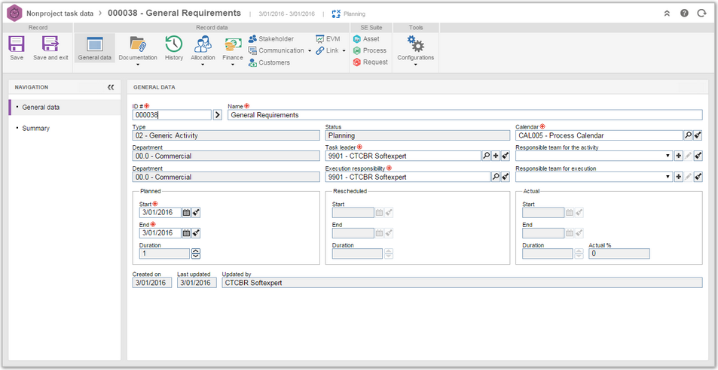
Task: Open the General data ribbon button
Action: [94, 48]
